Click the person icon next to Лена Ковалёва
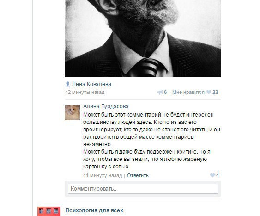The width and height of the screenshot is (260, 216). tap(67, 84)
